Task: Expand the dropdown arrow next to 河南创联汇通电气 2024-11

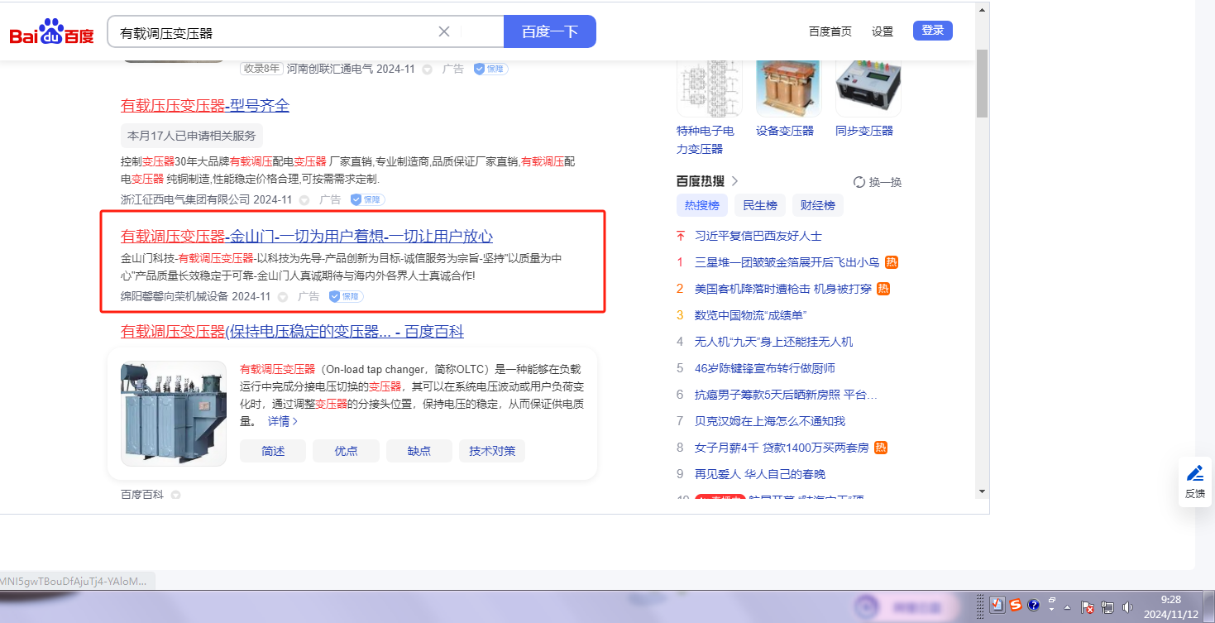Action: 428,69
